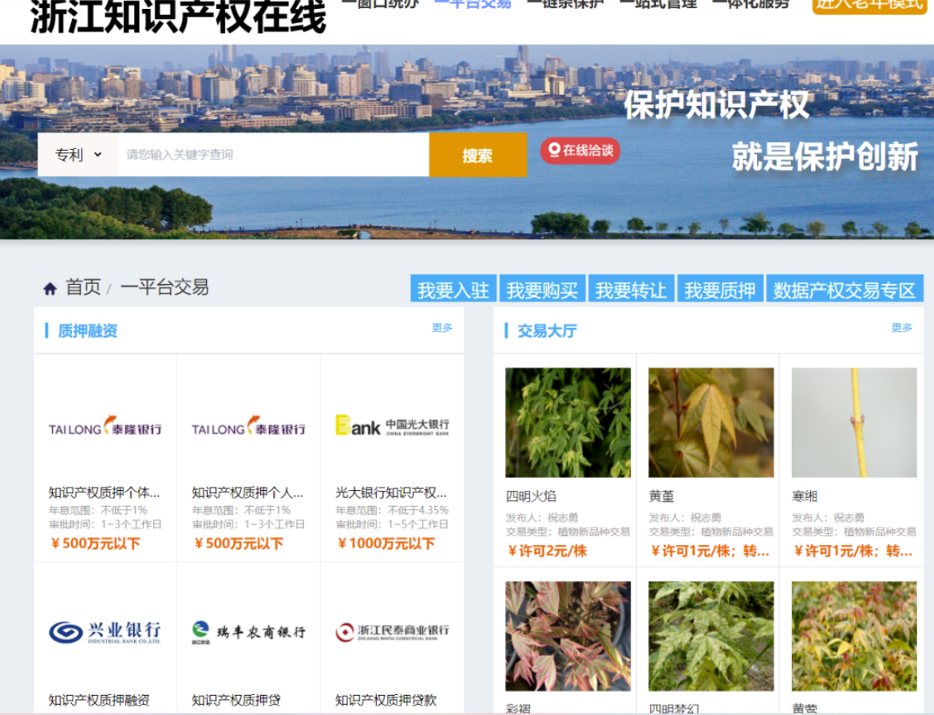Open 知识产权质押贷 product title

(235, 700)
